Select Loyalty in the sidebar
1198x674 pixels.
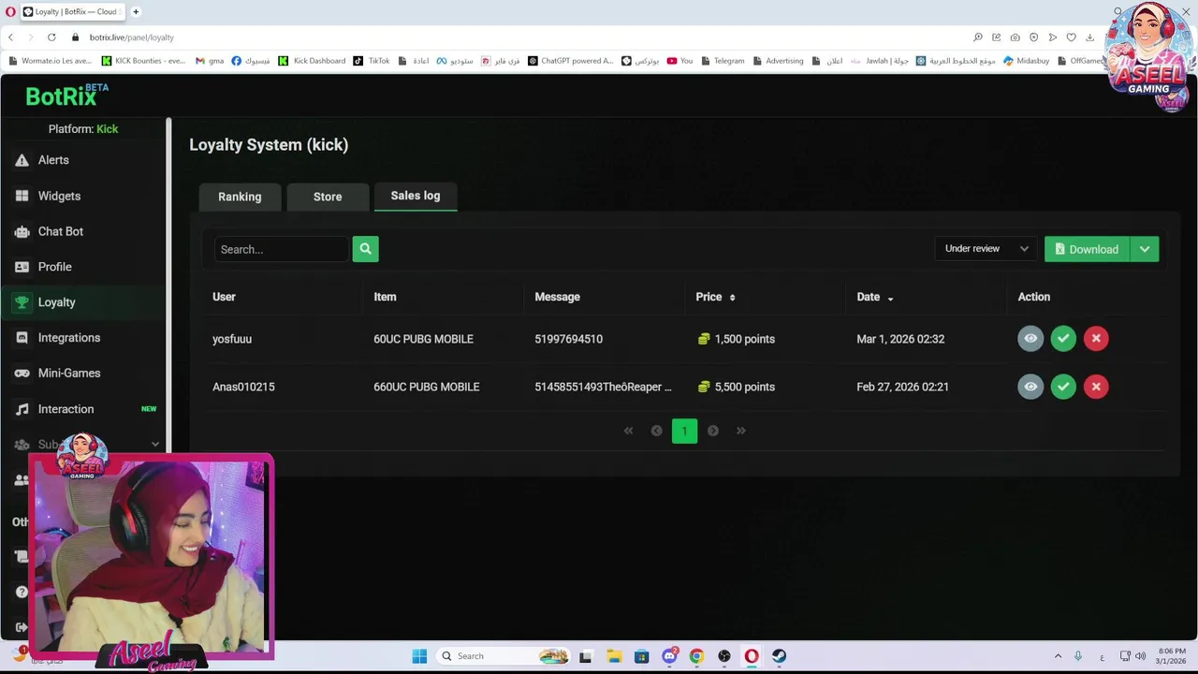(56, 302)
